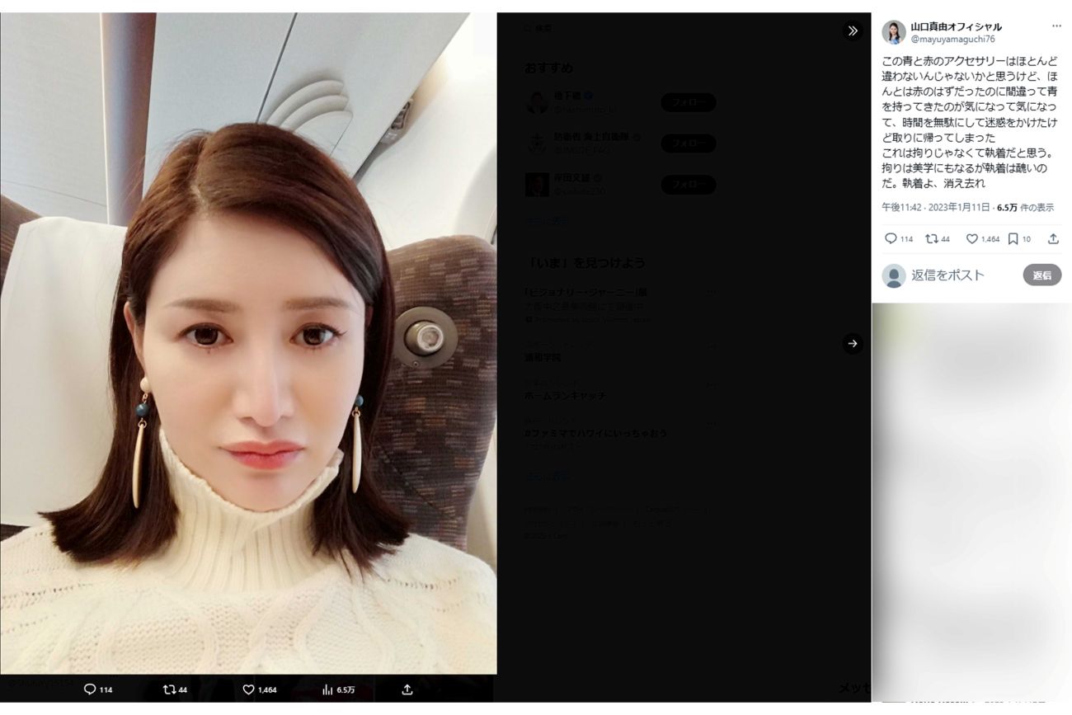
Task: Click the @mayuyamaguchi76 handle
Action: [952, 39]
